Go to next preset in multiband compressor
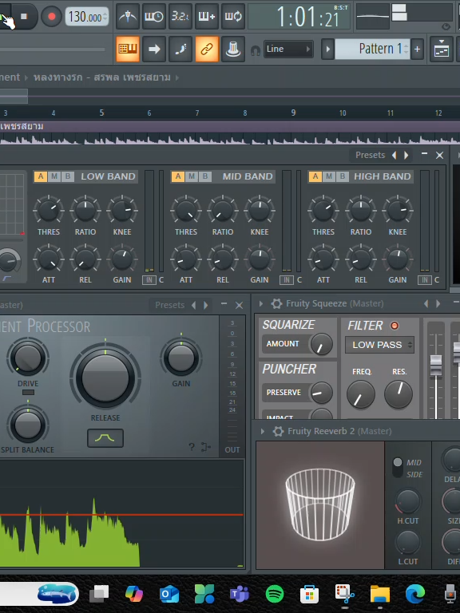 [x=406, y=155]
